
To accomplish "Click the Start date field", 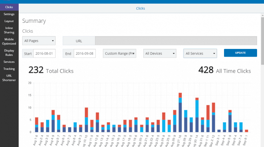I will (x=44, y=53).
